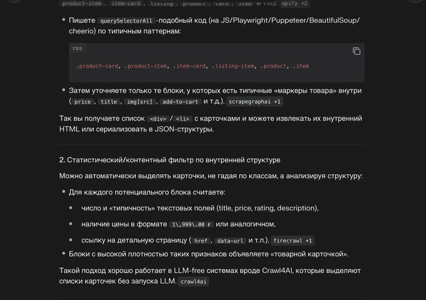Image resolution: width=426 pixels, height=300 pixels.
Task: Open the firecrawl +1 source citation
Action: [293, 240]
